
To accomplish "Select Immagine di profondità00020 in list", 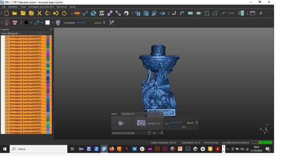I will coord(25,75).
